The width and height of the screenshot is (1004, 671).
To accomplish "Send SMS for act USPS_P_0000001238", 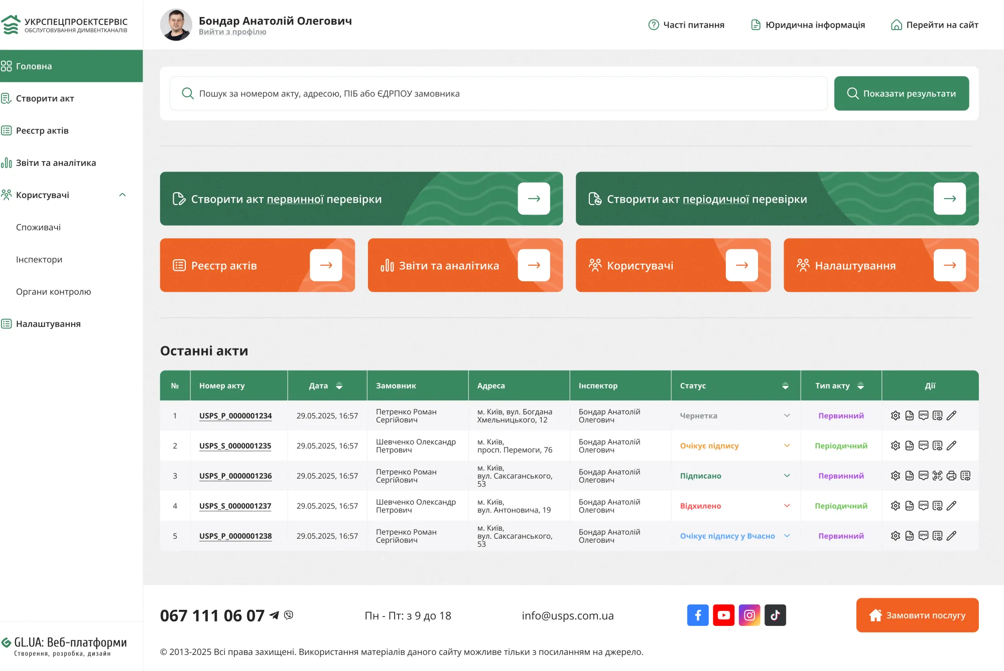I will pos(923,536).
